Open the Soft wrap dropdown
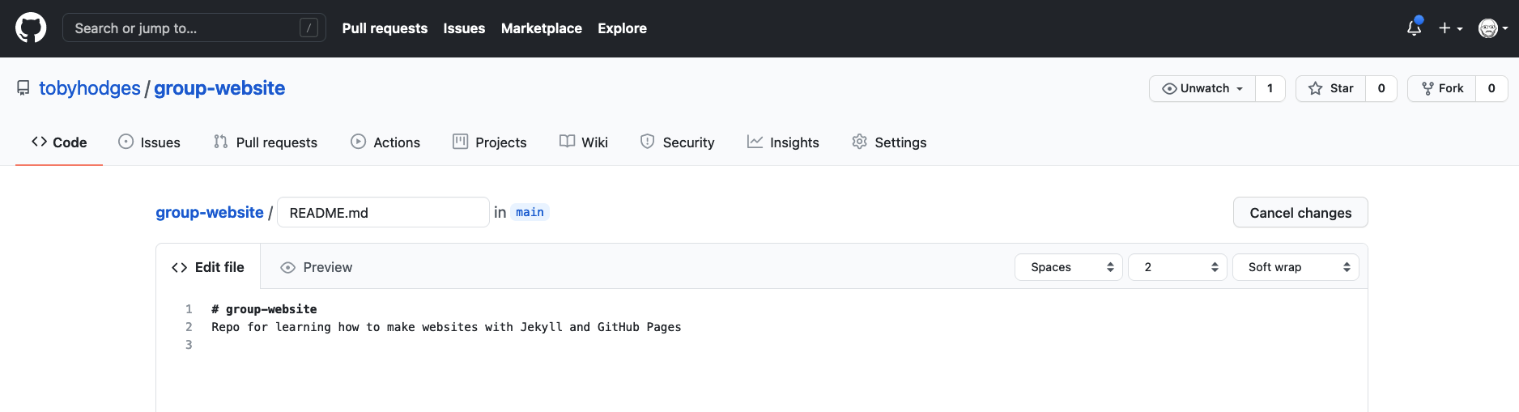 point(1296,267)
